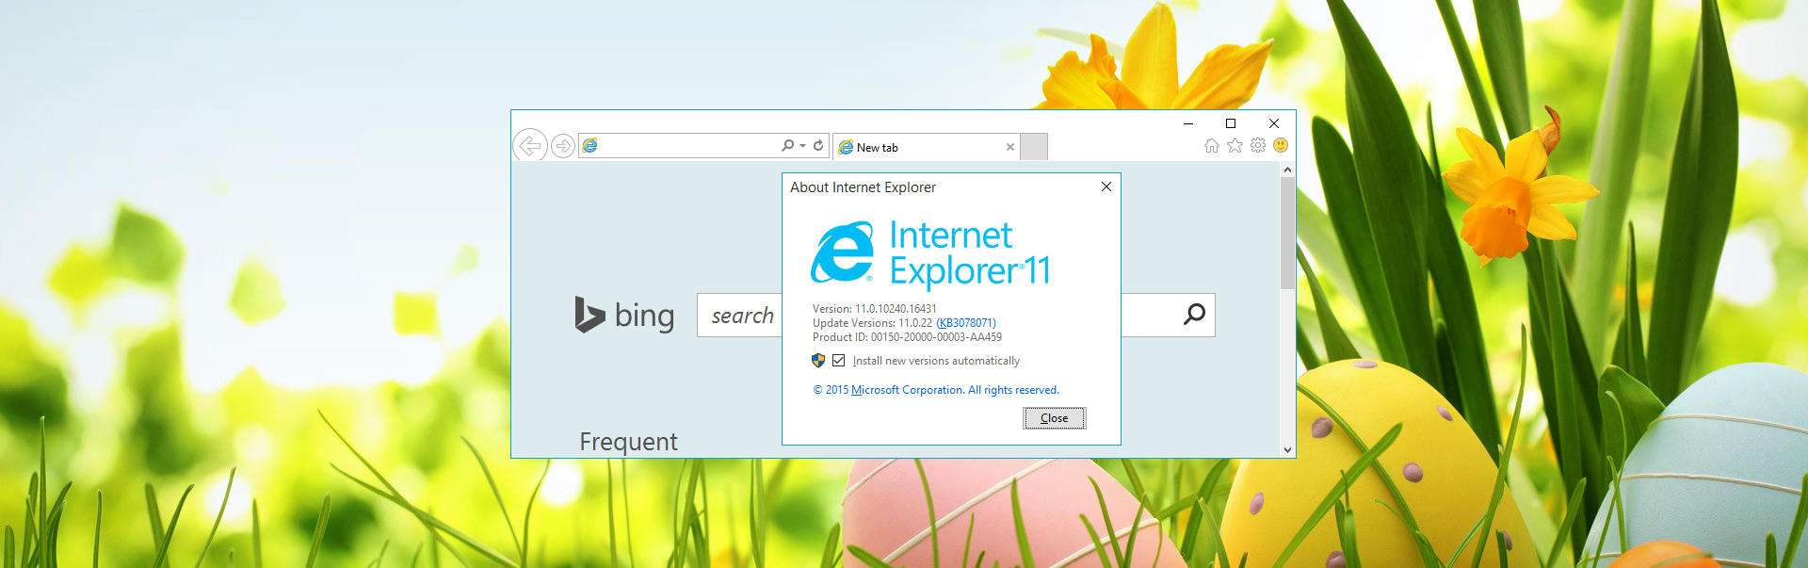Screen dimensions: 1808x568
Task: Open the KB3078071 update link
Action: [x=966, y=323]
